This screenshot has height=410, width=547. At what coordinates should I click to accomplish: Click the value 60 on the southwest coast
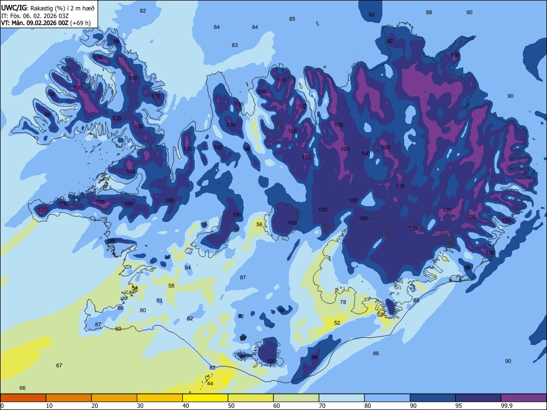pos(118,329)
